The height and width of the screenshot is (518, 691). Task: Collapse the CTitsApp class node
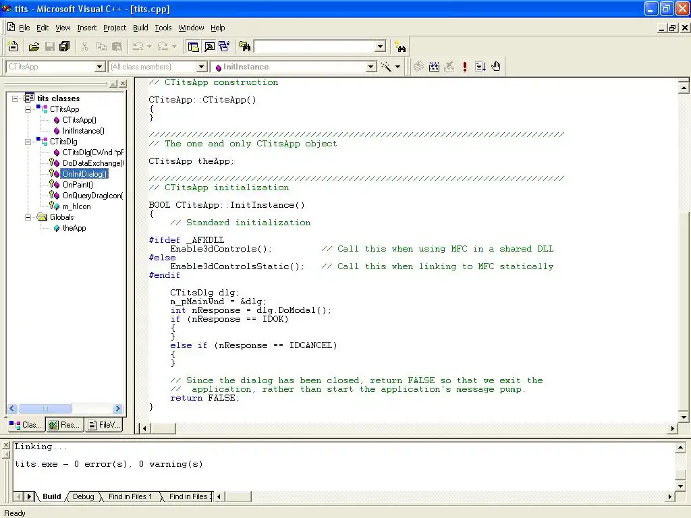(28, 109)
